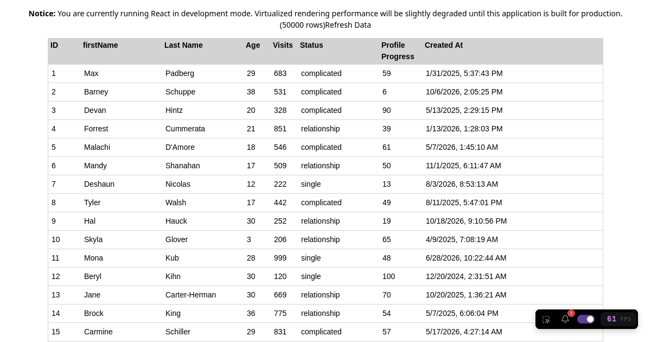Turn off the React Scan toggle switch
This screenshot has width=651, height=342.
pyautogui.click(x=586, y=319)
